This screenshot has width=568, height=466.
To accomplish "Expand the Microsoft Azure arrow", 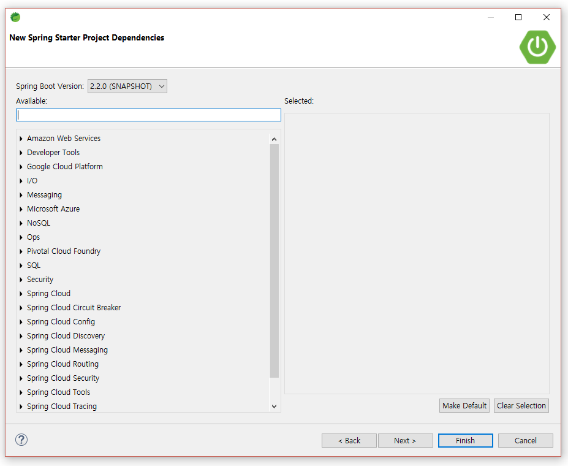I will 21,209.
